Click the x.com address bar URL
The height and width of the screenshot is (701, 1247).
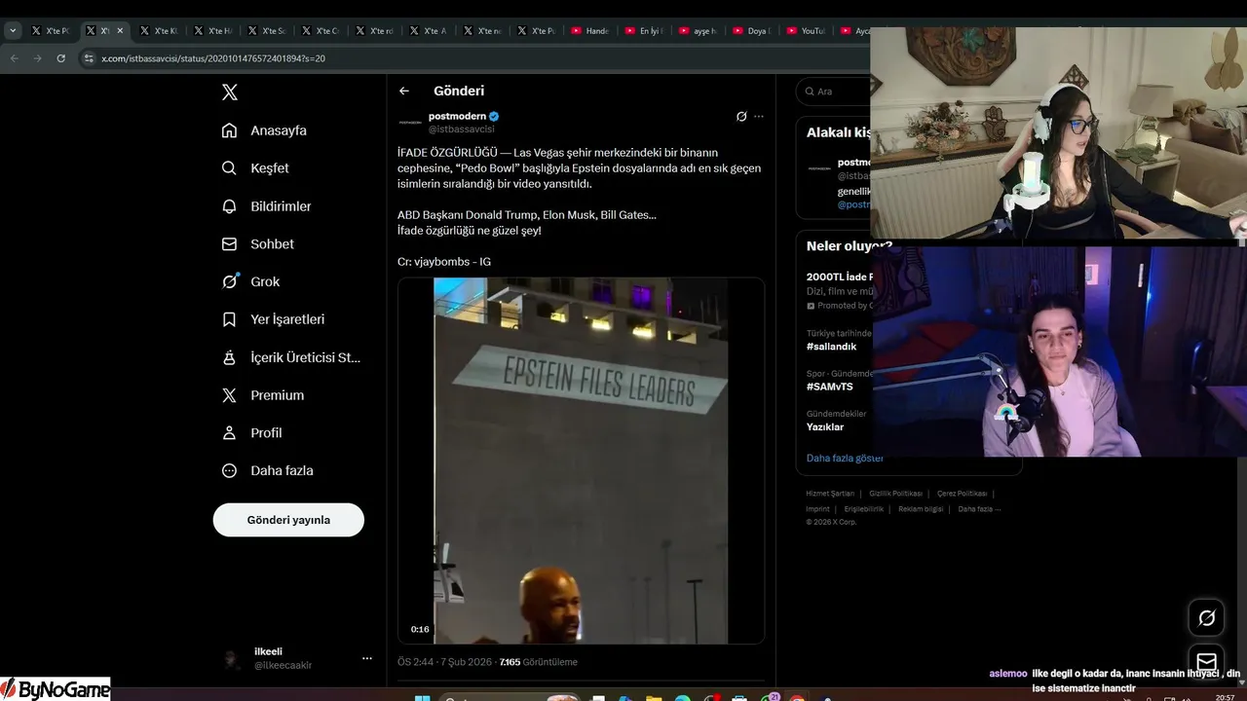(x=213, y=58)
